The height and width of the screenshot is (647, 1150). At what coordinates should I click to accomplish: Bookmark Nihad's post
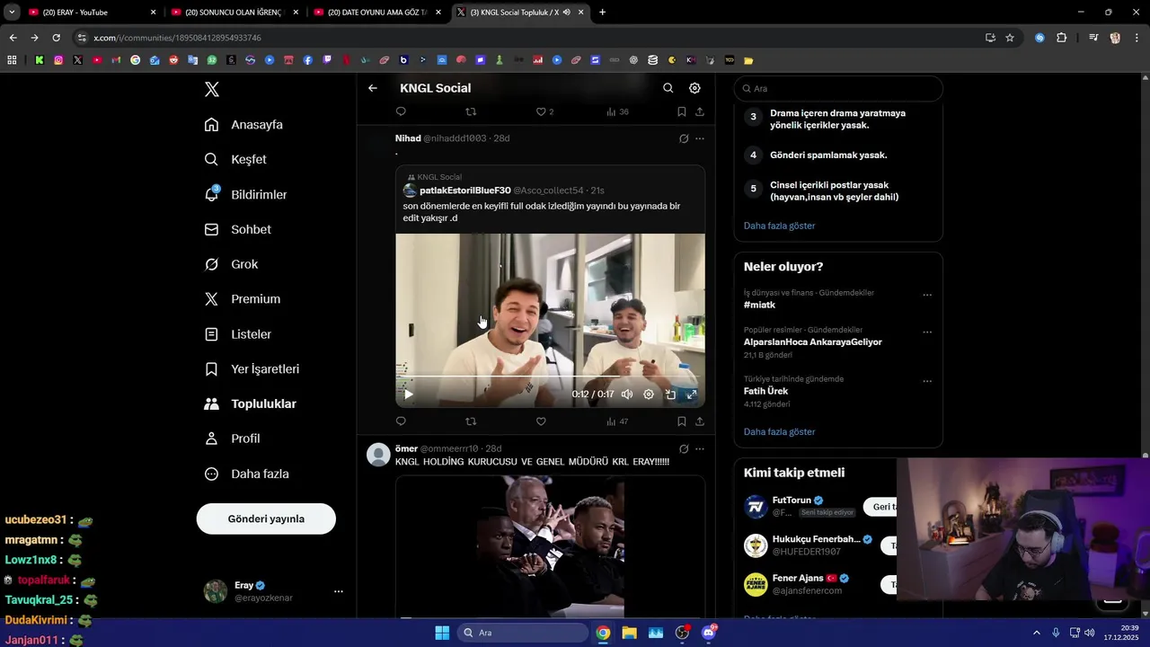[x=682, y=421]
